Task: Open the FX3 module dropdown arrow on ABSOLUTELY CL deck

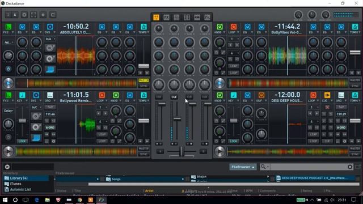Action: 12,32
